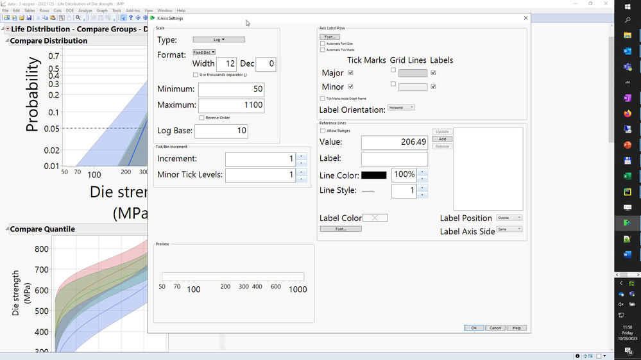The width and height of the screenshot is (641, 360).
Task: Click the black Line Color swatch
Action: click(x=373, y=175)
